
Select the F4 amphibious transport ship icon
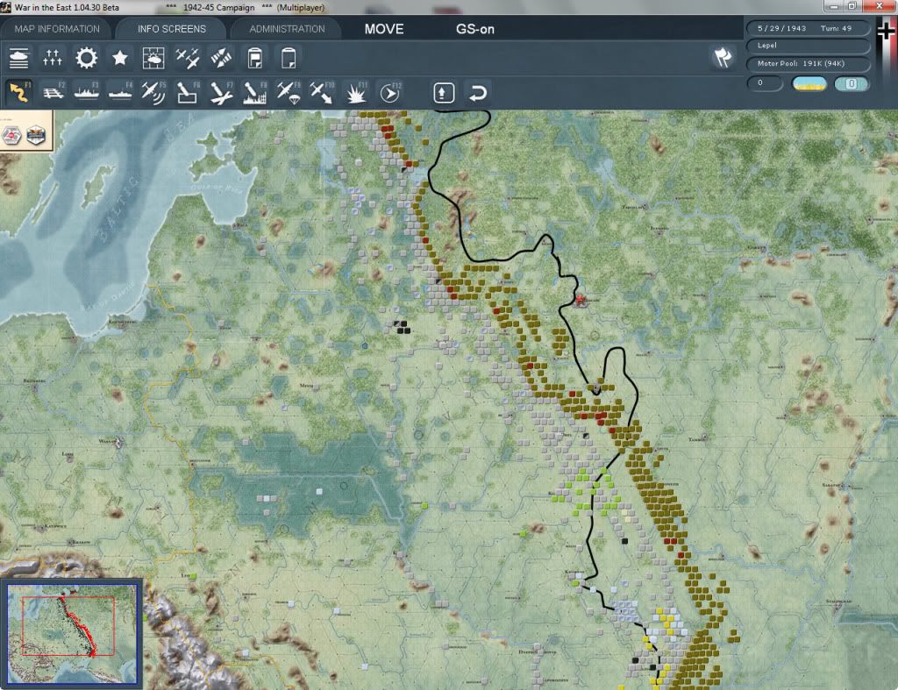click(120, 92)
